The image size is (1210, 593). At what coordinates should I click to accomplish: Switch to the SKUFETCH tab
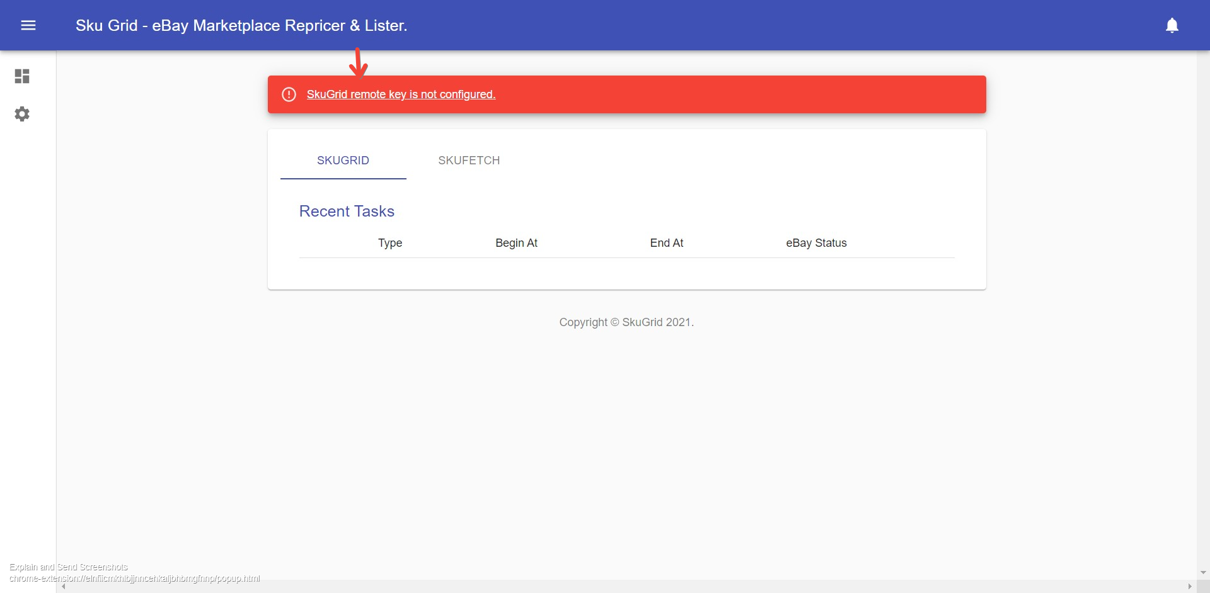point(469,161)
